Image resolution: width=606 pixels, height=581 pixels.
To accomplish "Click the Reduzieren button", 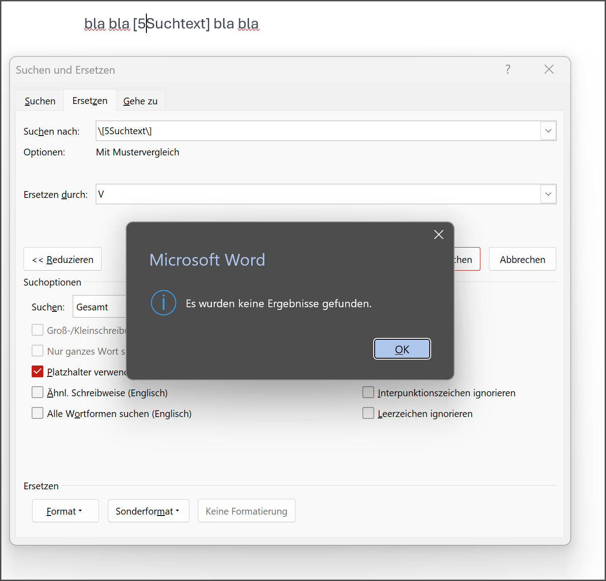I will (63, 259).
